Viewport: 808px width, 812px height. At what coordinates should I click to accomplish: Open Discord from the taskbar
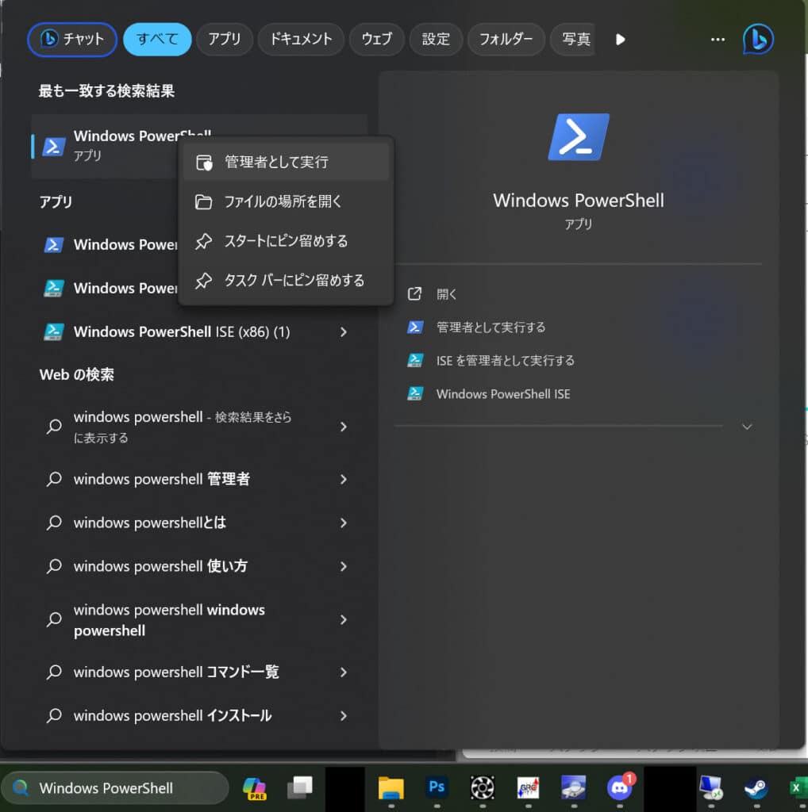pos(619,787)
